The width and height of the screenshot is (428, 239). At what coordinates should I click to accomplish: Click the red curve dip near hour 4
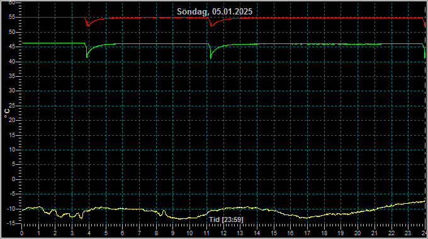click(87, 25)
